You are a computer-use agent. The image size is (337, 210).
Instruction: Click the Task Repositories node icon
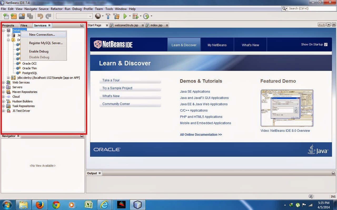(8, 106)
